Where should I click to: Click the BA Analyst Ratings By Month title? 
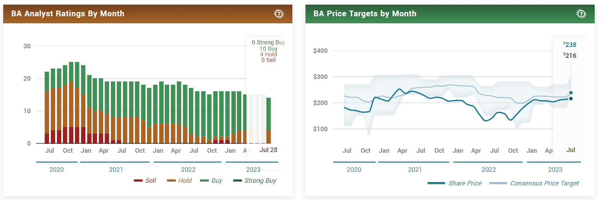tap(68, 14)
